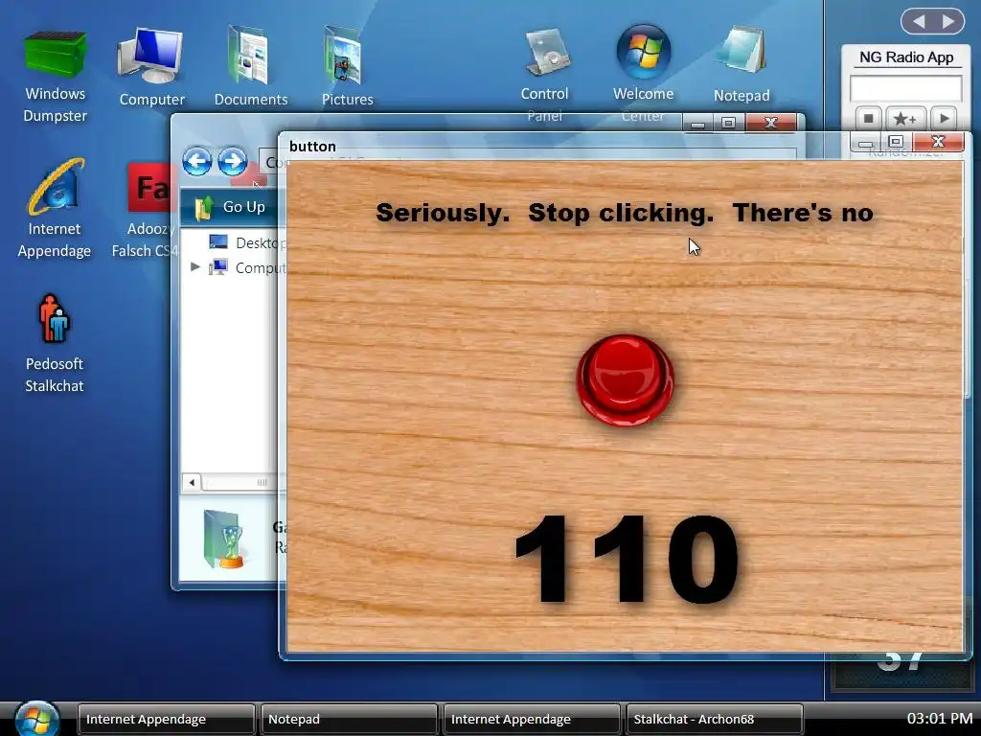The width and height of the screenshot is (981, 736).
Task: Click the 03:01 PM taskbar clock
Action: [x=940, y=719]
